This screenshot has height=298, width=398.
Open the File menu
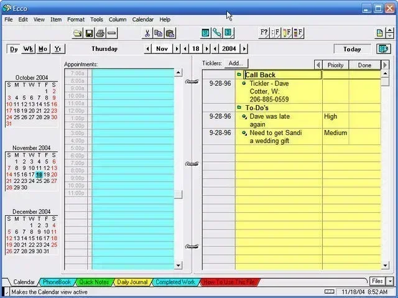[9, 19]
